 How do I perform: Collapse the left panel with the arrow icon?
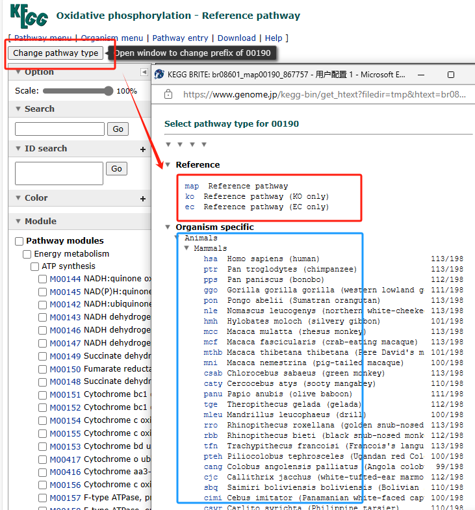144,72
